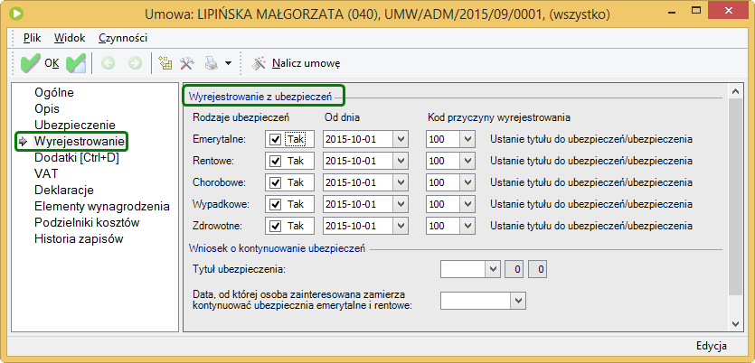Click the vertical scrollbar thumb
Image resolution: width=755 pixels, height=363 pixels.
(x=735, y=196)
